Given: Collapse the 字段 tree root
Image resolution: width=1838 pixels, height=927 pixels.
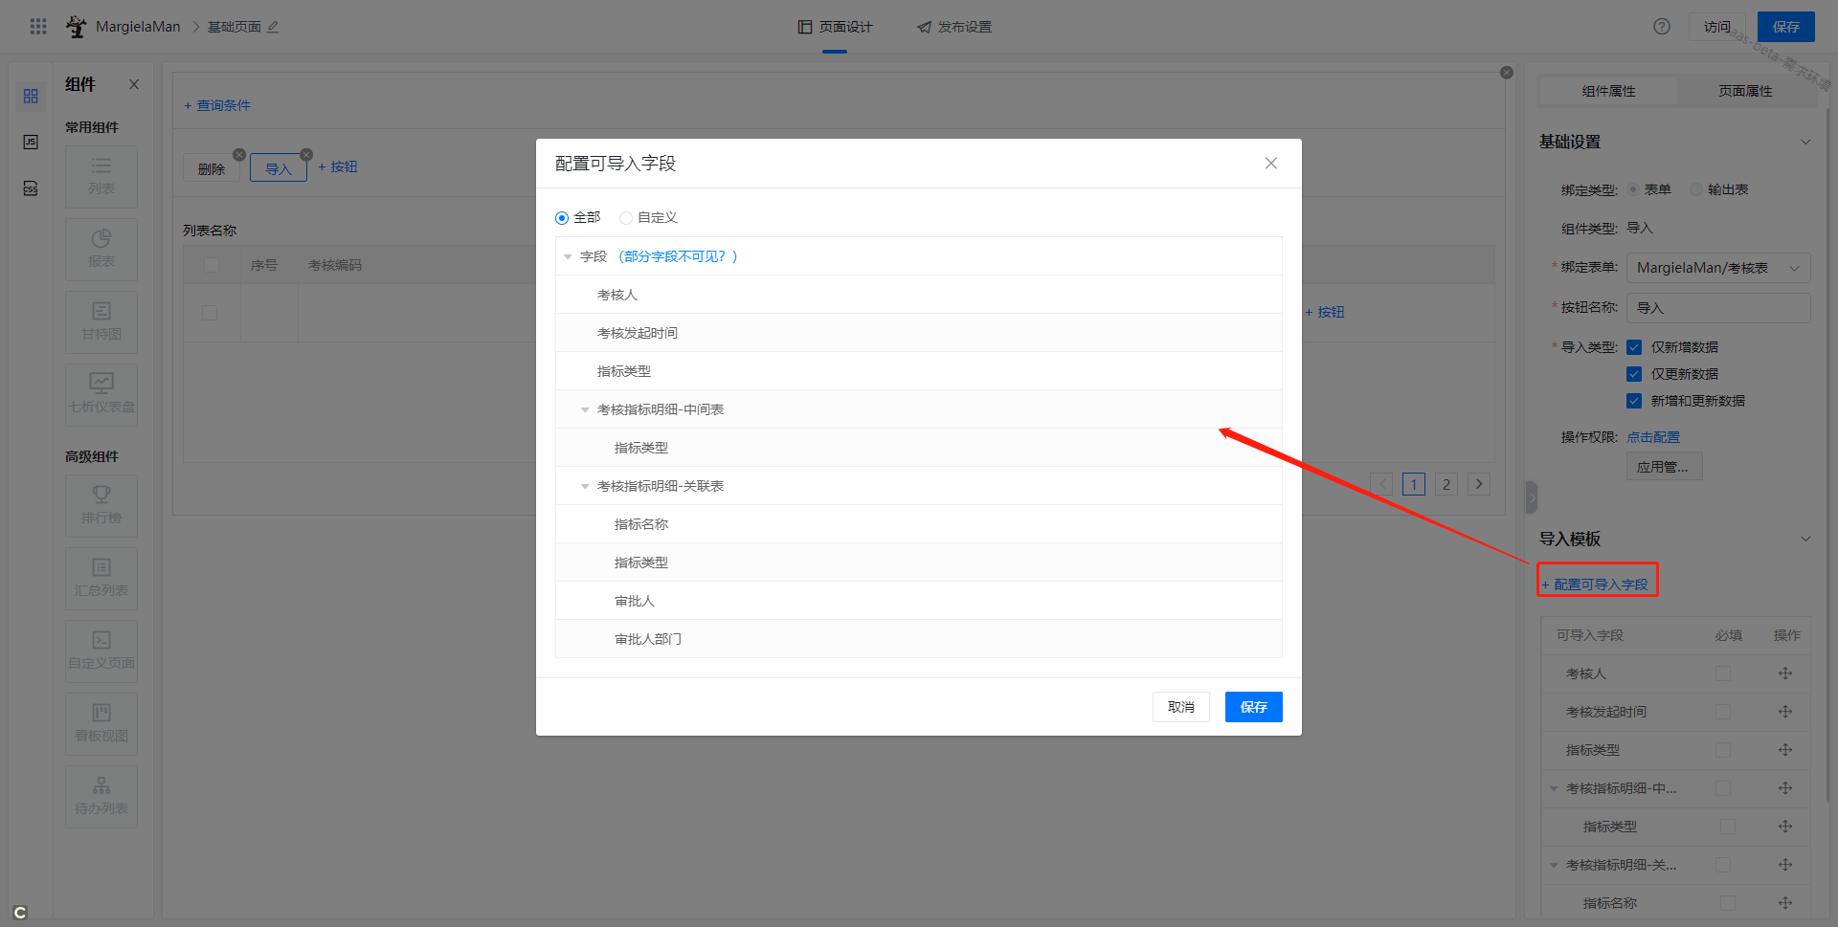Looking at the screenshot, I should click(x=568, y=256).
